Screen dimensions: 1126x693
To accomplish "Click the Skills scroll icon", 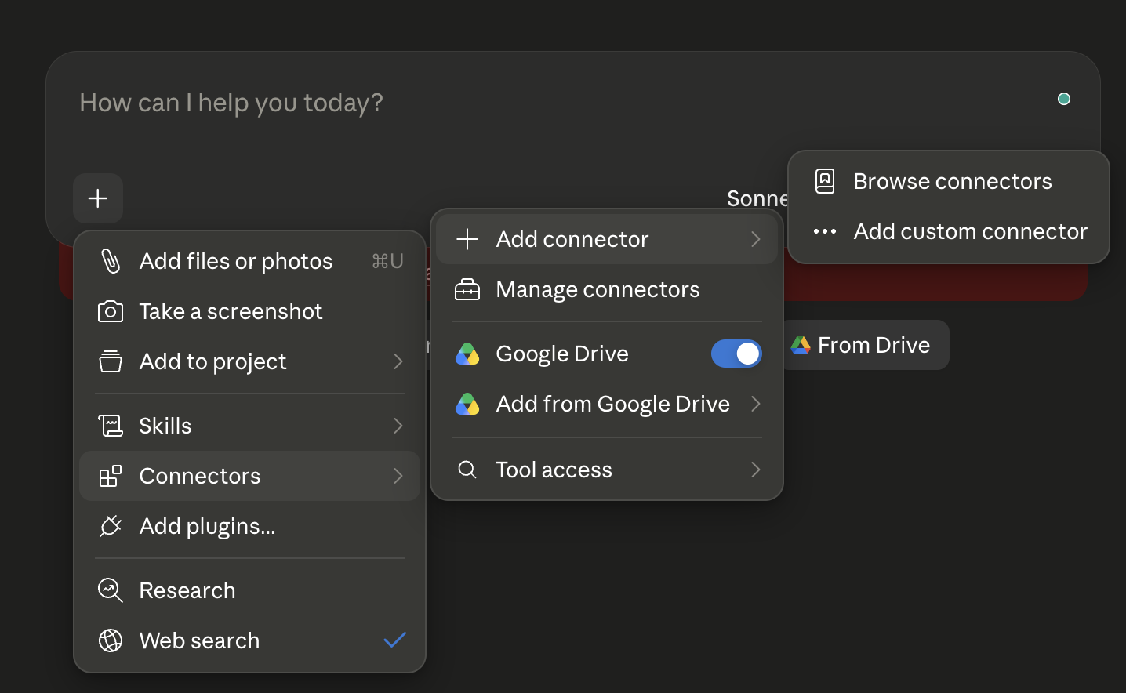I will click(111, 426).
